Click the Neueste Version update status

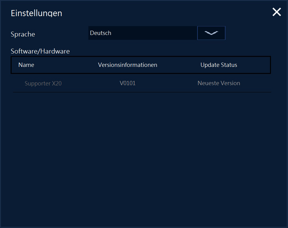point(219,83)
